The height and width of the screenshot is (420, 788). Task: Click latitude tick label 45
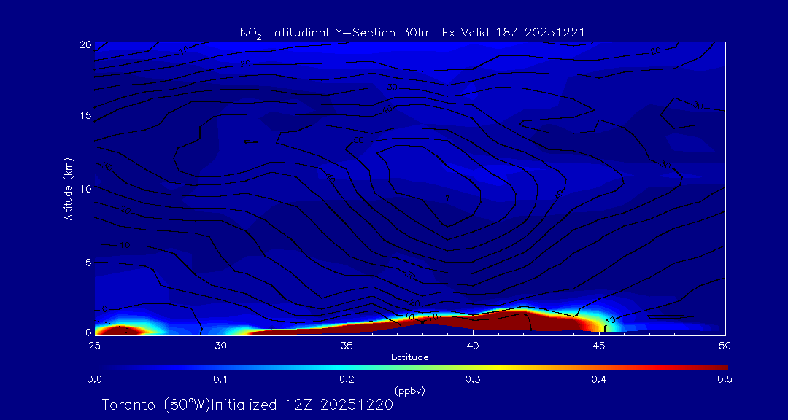click(599, 345)
